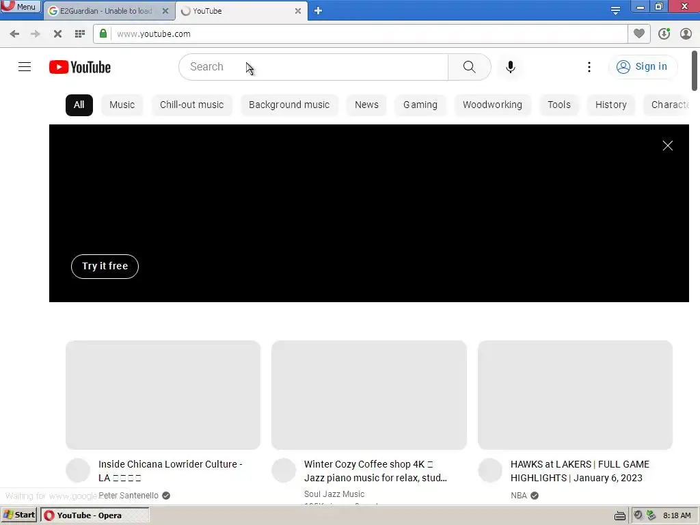
Task: Close the E2Guardian tab
Action: [x=165, y=11]
